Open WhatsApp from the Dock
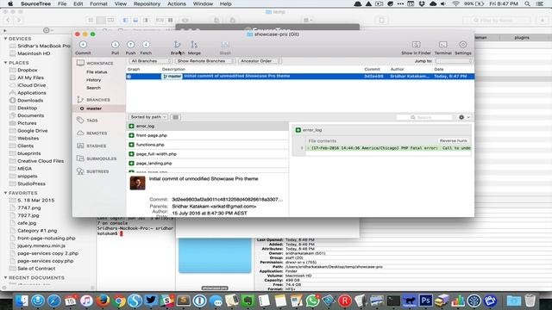 pos(312,301)
